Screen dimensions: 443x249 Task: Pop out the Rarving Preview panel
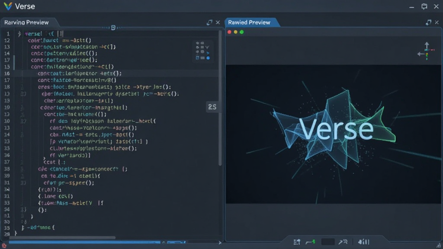click(209, 22)
